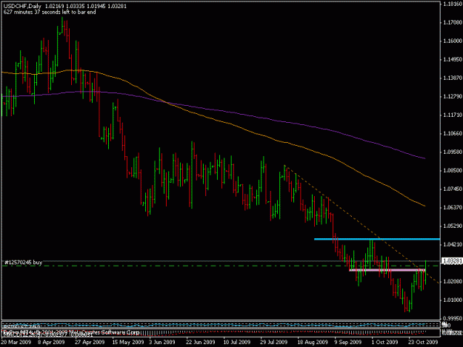
Task: Click the 22 Jun 2009 date label
Action: pyautogui.click(x=201, y=343)
